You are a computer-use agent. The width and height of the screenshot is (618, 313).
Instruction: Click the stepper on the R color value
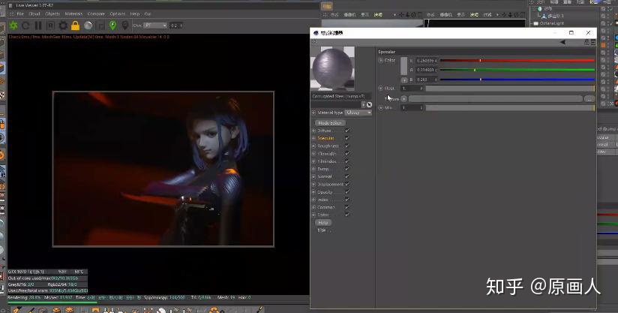(x=436, y=61)
